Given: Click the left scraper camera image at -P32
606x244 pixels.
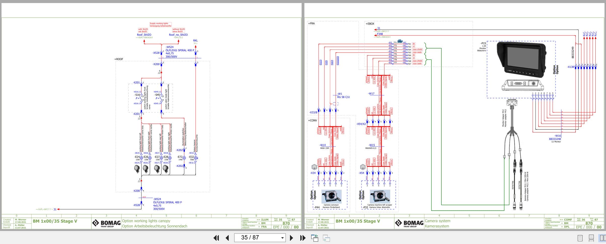Looking at the screenshot, I should 380,196.
